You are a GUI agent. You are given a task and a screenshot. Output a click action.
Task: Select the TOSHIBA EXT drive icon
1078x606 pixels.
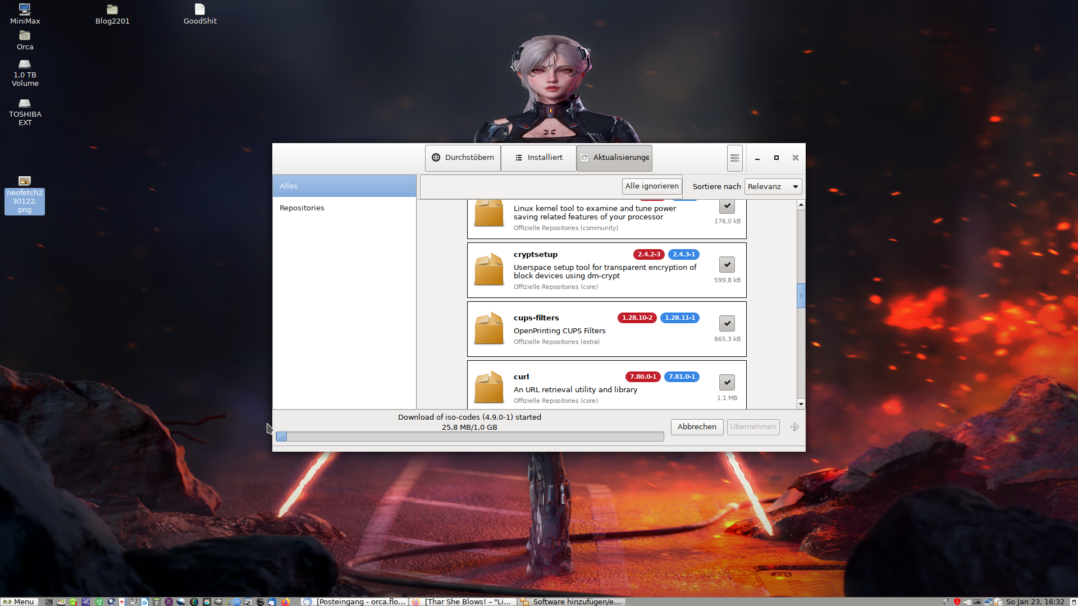[x=25, y=112]
